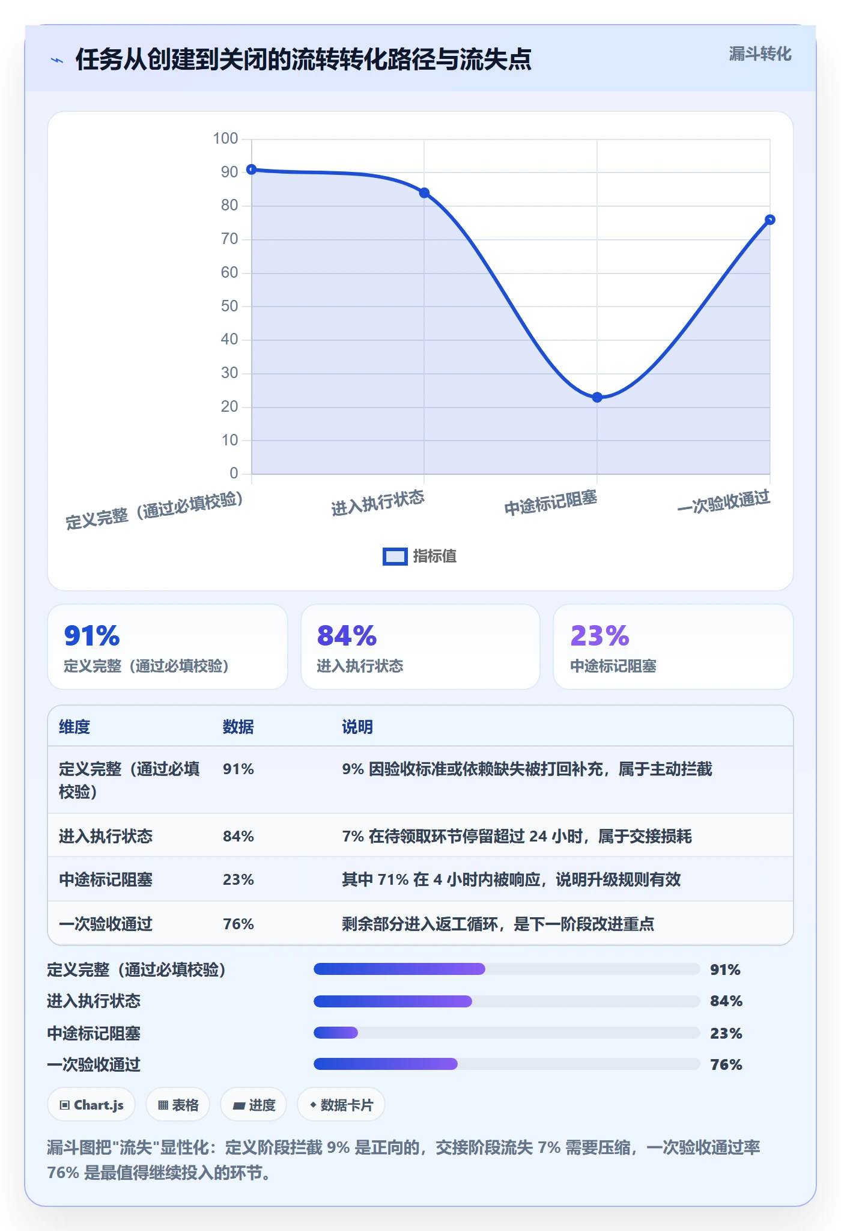Click the summary paragraph beginning 漏斗图把
Viewport: 841px width, 1231px height.
pos(404,1159)
